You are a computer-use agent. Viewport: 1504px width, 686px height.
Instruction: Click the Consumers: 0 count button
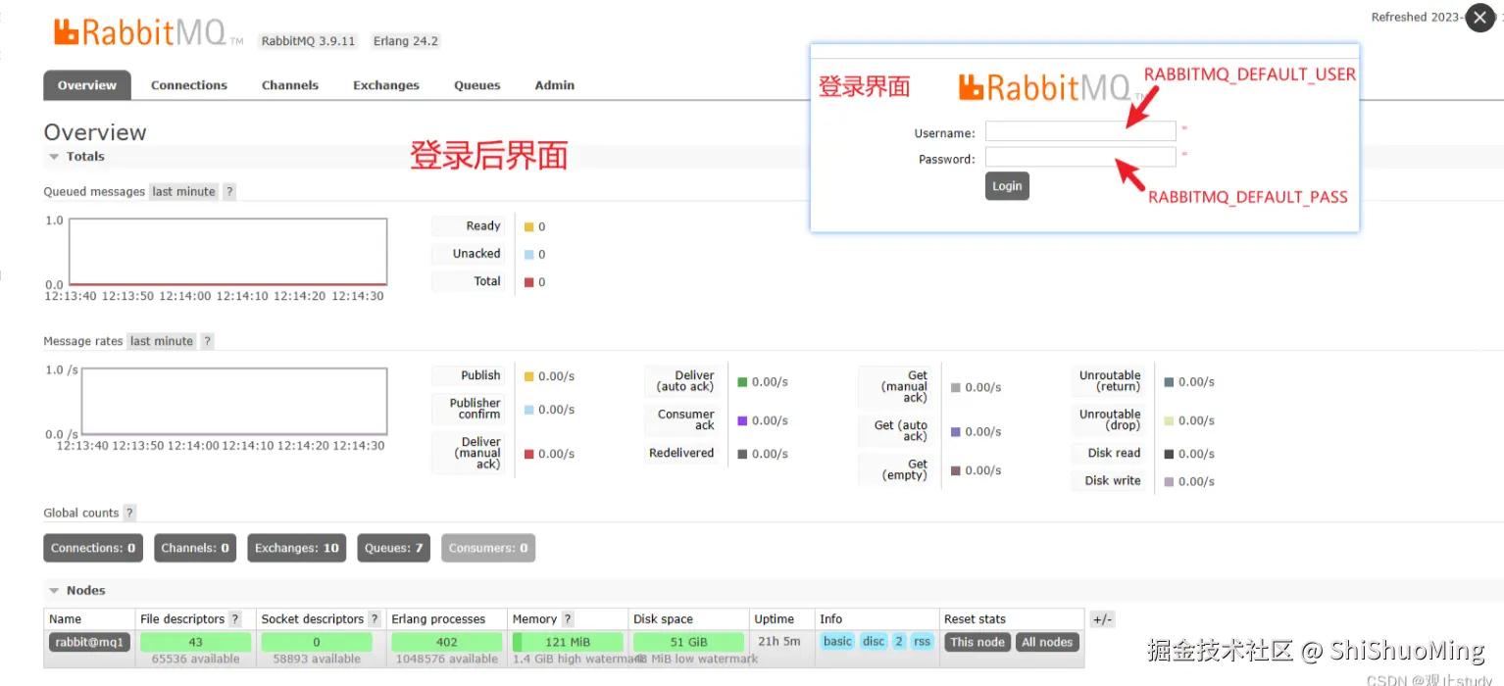[x=488, y=548]
